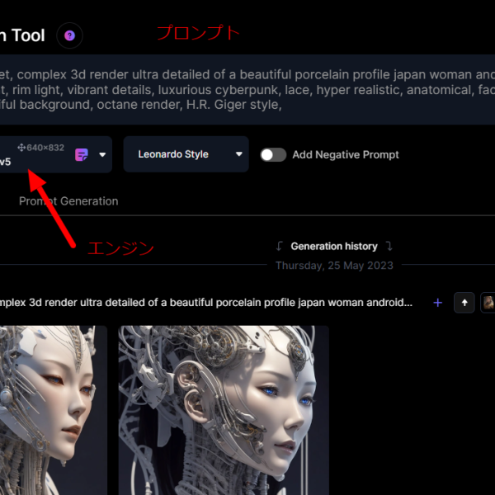This screenshot has height=495, width=495.
Task: Click the purple prompt-magic model icon
Action: (x=82, y=155)
